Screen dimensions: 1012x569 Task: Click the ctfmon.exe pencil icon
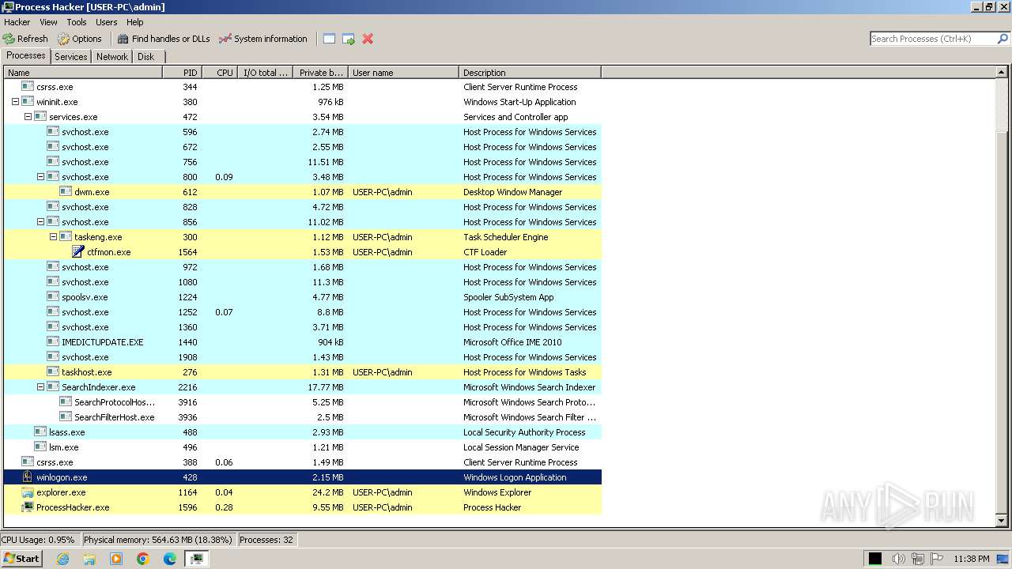tap(78, 252)
